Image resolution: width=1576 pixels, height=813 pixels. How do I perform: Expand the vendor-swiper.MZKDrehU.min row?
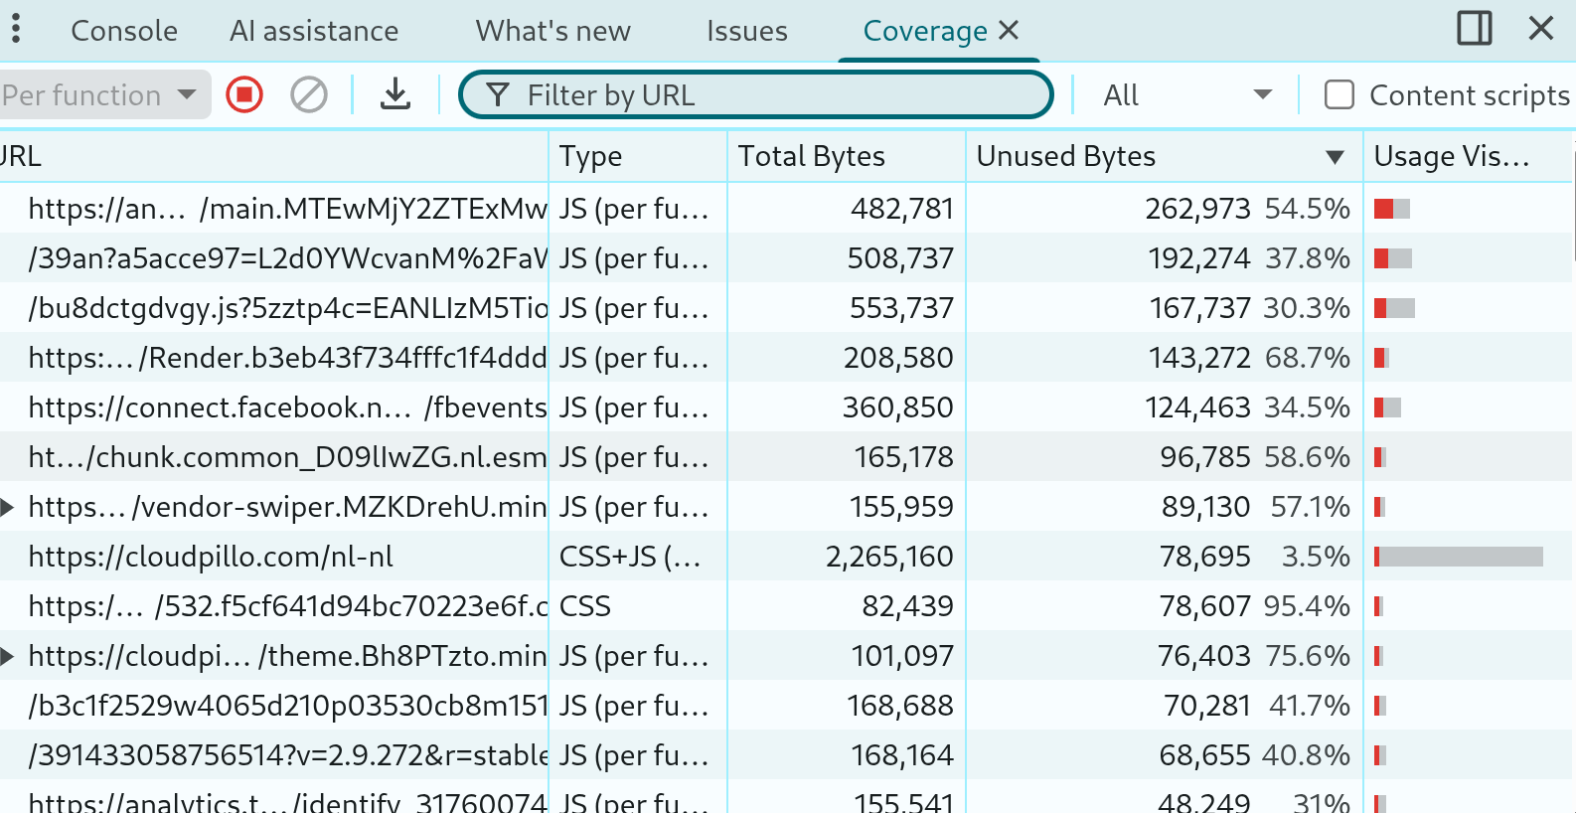coord(8,507)
